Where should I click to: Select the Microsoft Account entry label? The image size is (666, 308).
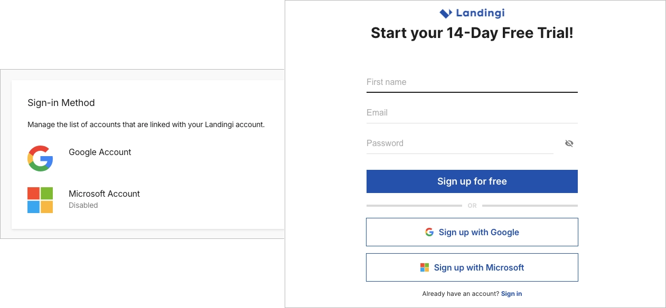tap(104, 194)
